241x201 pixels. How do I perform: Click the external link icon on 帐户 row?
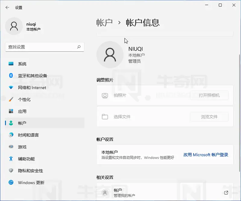[x=226, y=193]
